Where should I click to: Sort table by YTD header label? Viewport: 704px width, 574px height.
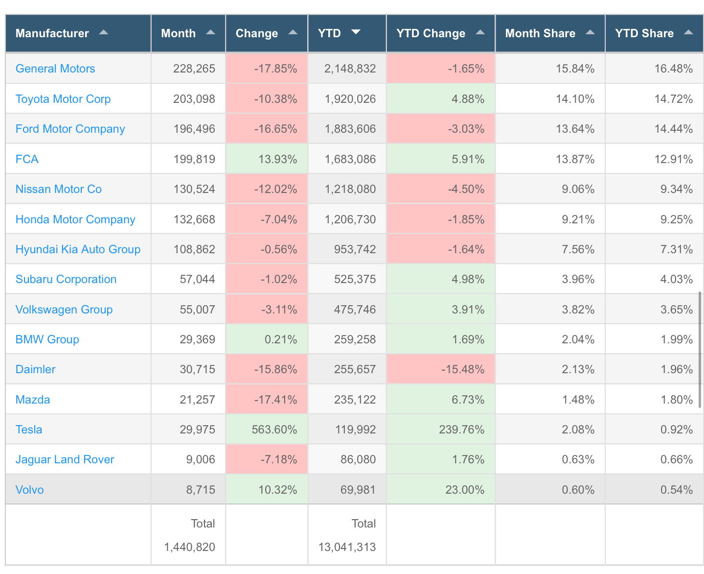click(329, 33)
